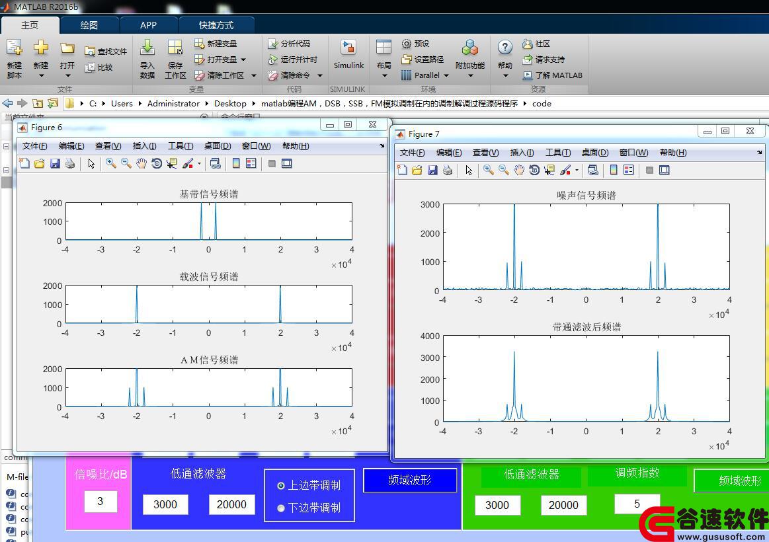The width and height of the screenshot is (769, 542).
Task: Click the New Script icon in MATLAB ribbon
Action: click(x=15, y=48)
